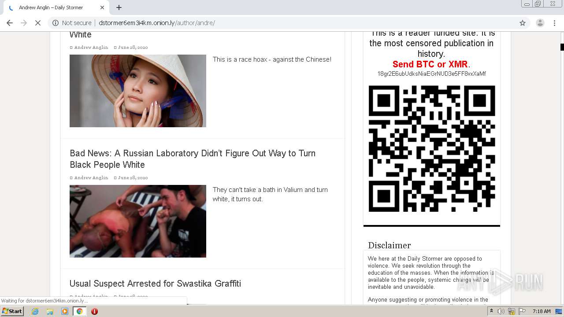564x317 pixels.
Task: Open the Chrome profile avatar
Action: (x=540, y=23)
